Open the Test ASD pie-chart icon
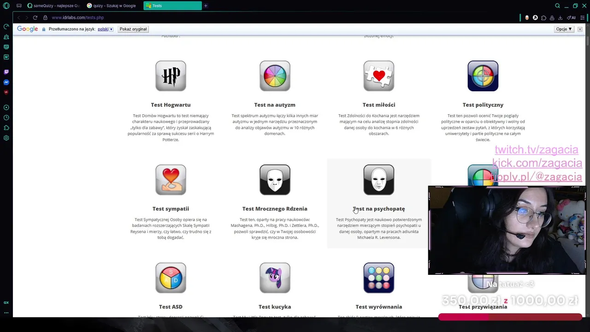This screenshot has width=590, height=332. [x=171, y=278]
